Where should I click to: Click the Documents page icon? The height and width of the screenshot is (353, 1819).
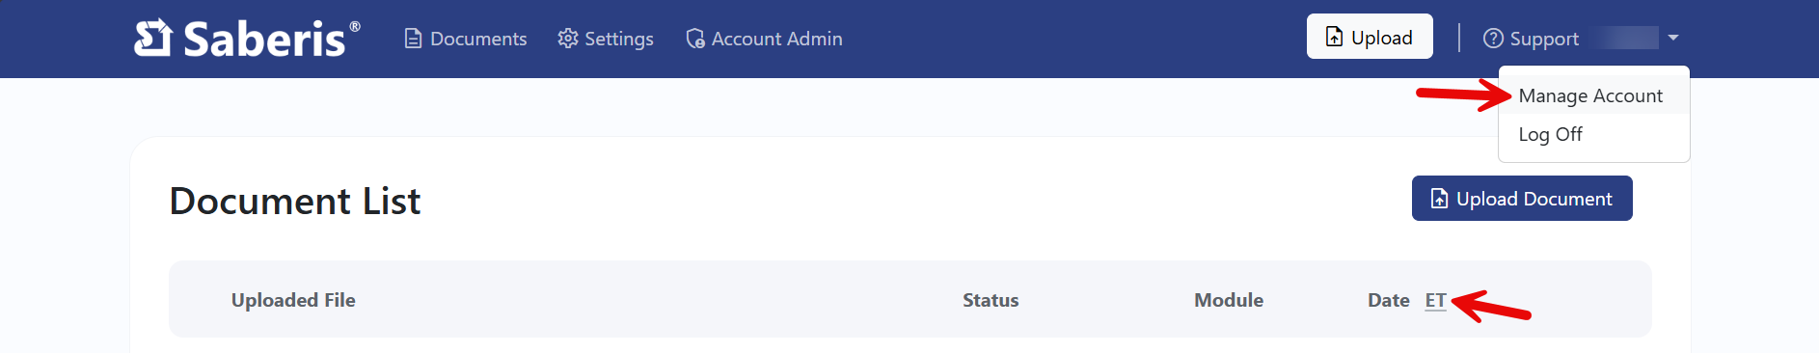[413, 39]
